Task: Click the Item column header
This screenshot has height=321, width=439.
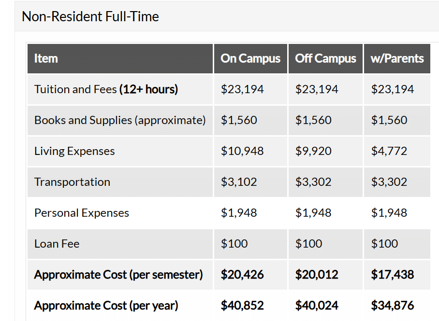Action: (46, 58)
